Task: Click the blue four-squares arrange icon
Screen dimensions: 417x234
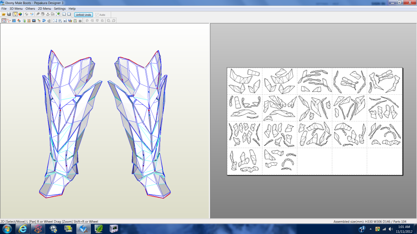Action: coord(60,21)
